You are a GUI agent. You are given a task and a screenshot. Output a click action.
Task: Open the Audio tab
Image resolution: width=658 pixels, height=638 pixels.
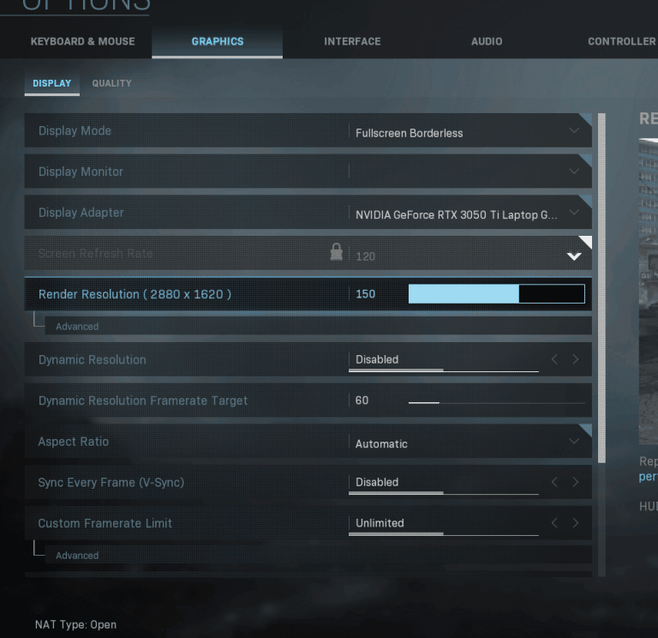pyautogui.click(x=487, y=41)
